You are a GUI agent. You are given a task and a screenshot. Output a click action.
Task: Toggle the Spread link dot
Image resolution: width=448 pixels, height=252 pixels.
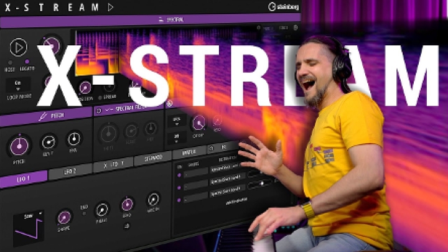(100, 98)
